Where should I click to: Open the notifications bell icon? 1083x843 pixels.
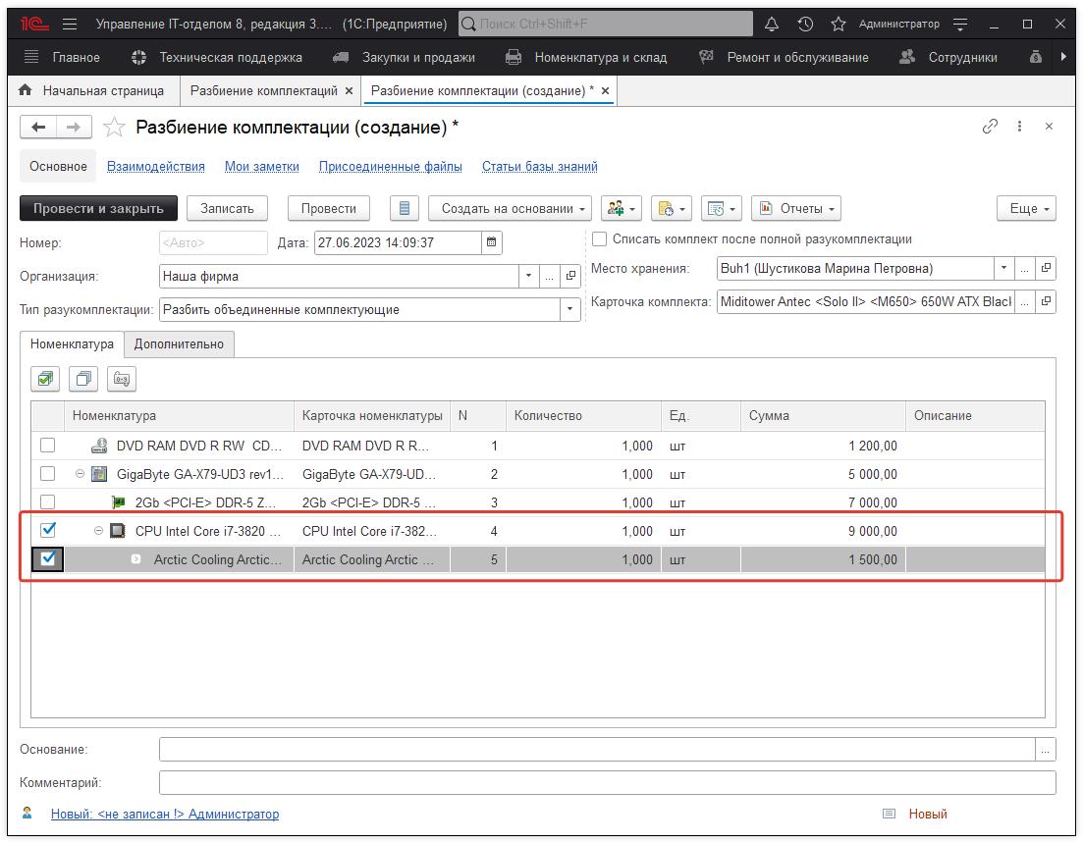point(772,25)
